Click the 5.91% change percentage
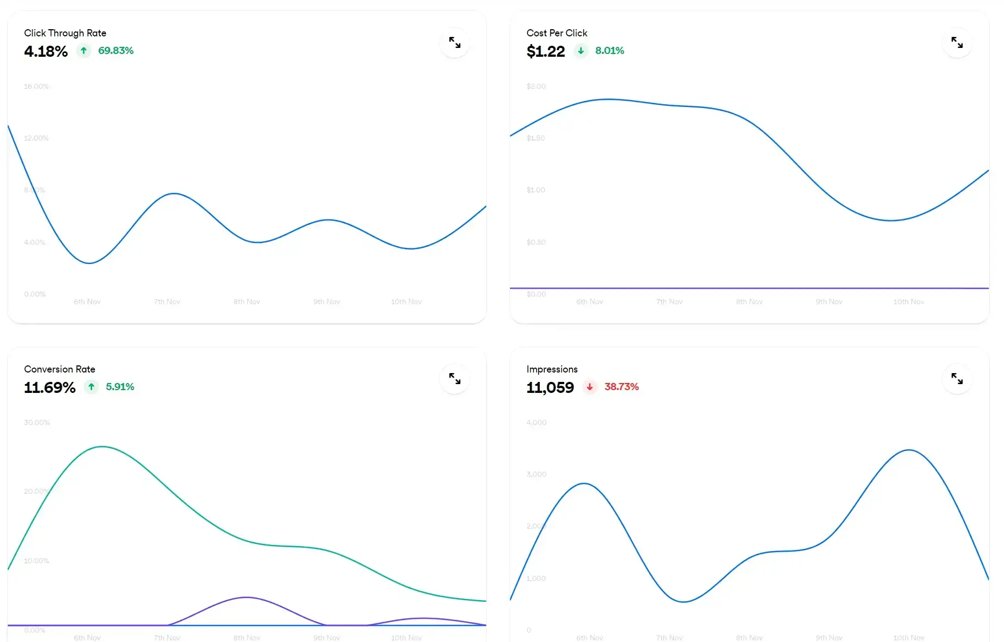 click(120, 387)
